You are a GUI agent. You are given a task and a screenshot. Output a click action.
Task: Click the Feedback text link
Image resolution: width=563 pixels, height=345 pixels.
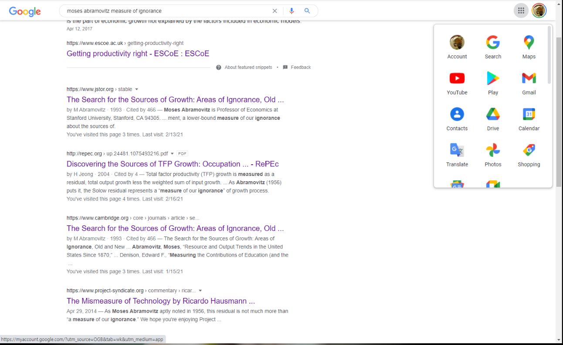301,68
